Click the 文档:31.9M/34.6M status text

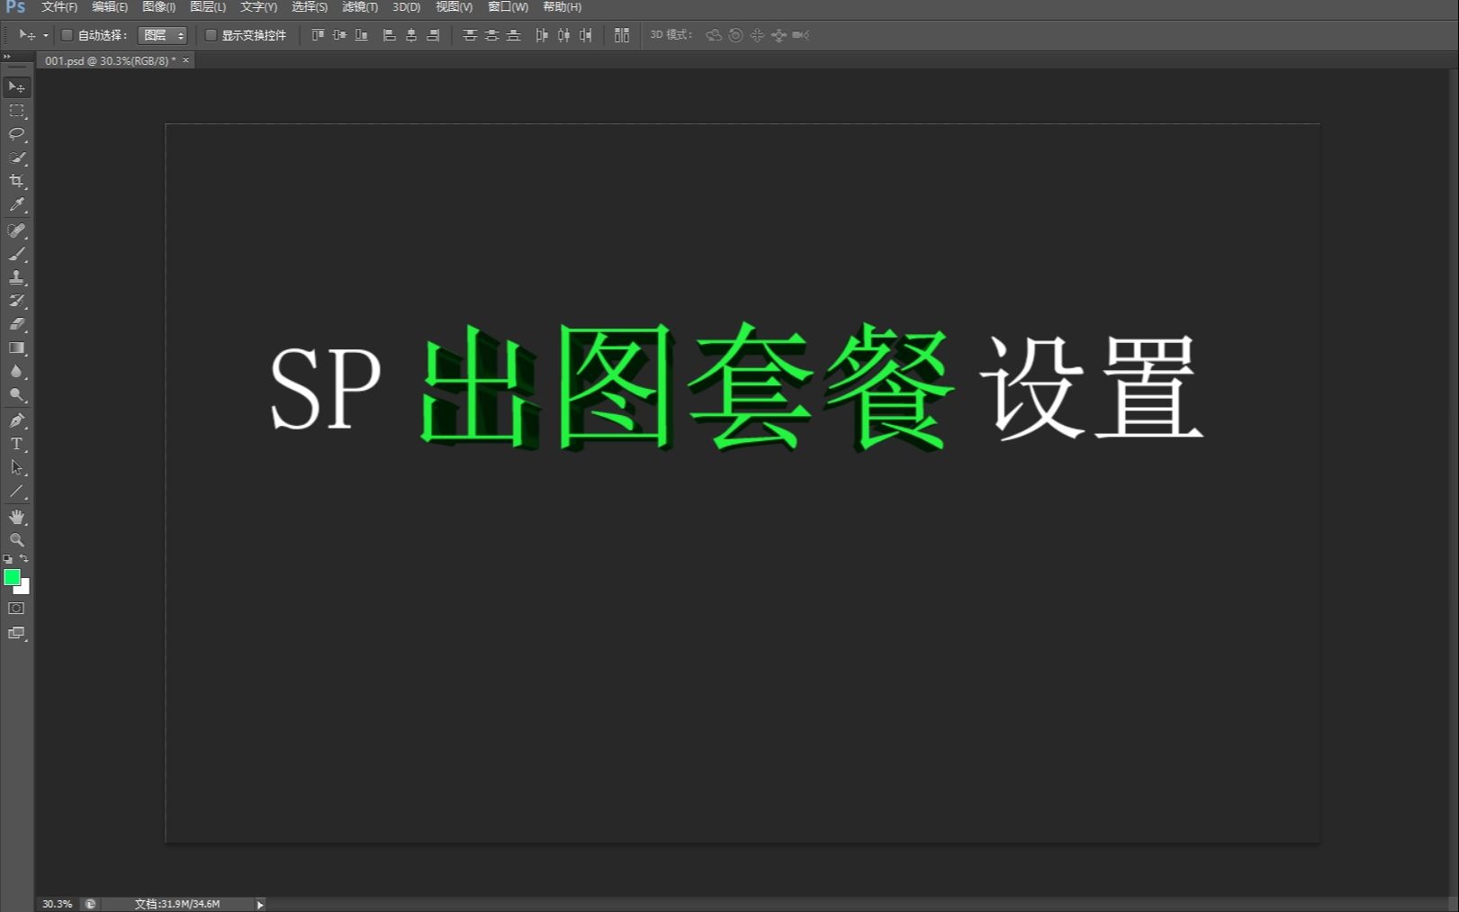[177, 904]
